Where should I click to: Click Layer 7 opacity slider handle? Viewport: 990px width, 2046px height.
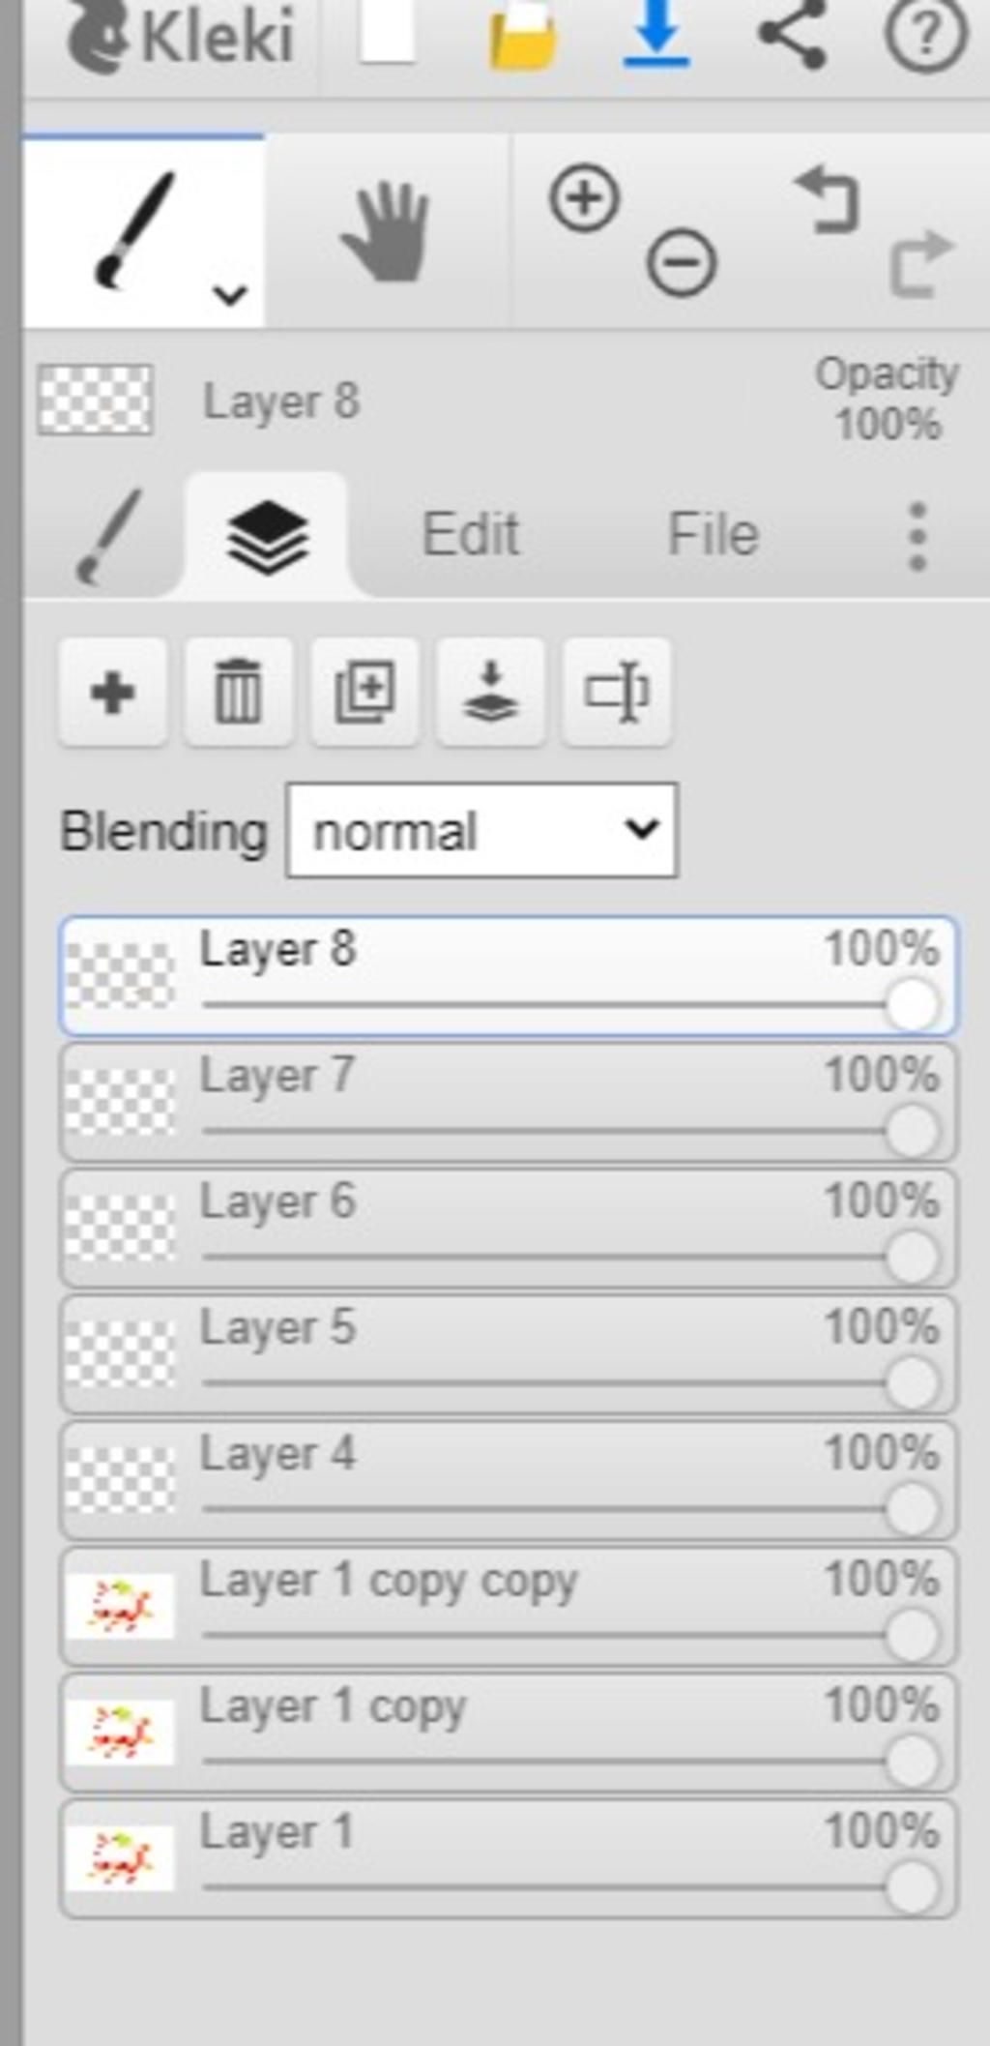(x=912, y=1130)
